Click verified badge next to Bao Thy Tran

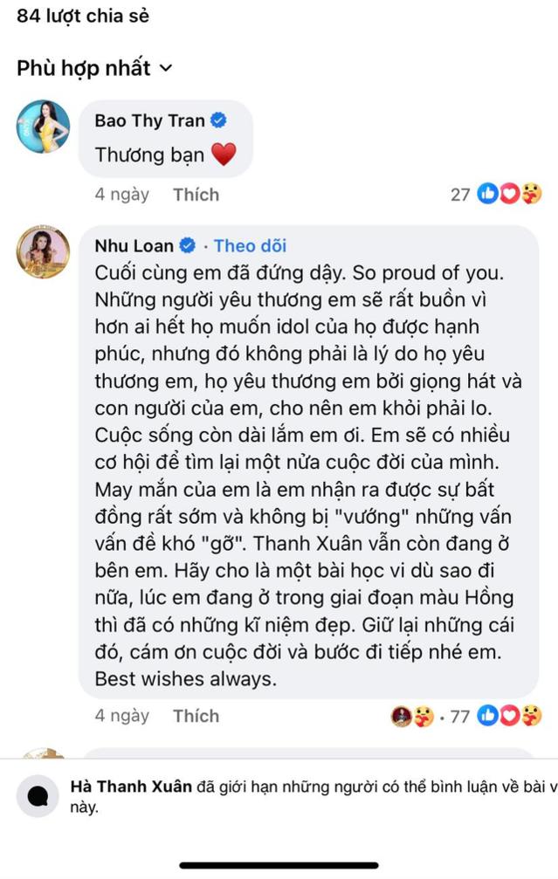pos(218,120)
